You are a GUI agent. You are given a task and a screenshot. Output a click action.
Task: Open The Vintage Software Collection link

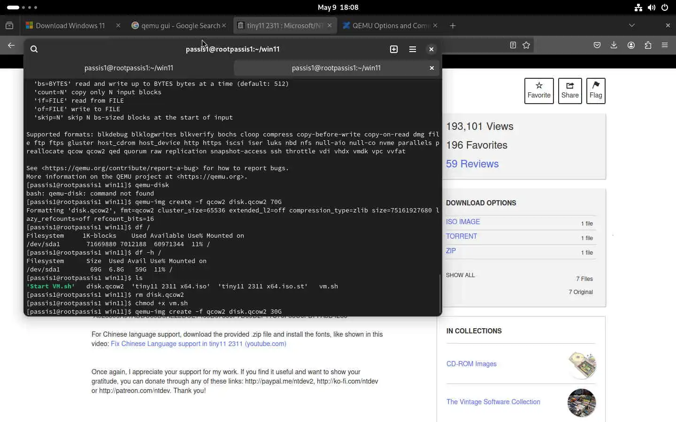pos(493,402)
